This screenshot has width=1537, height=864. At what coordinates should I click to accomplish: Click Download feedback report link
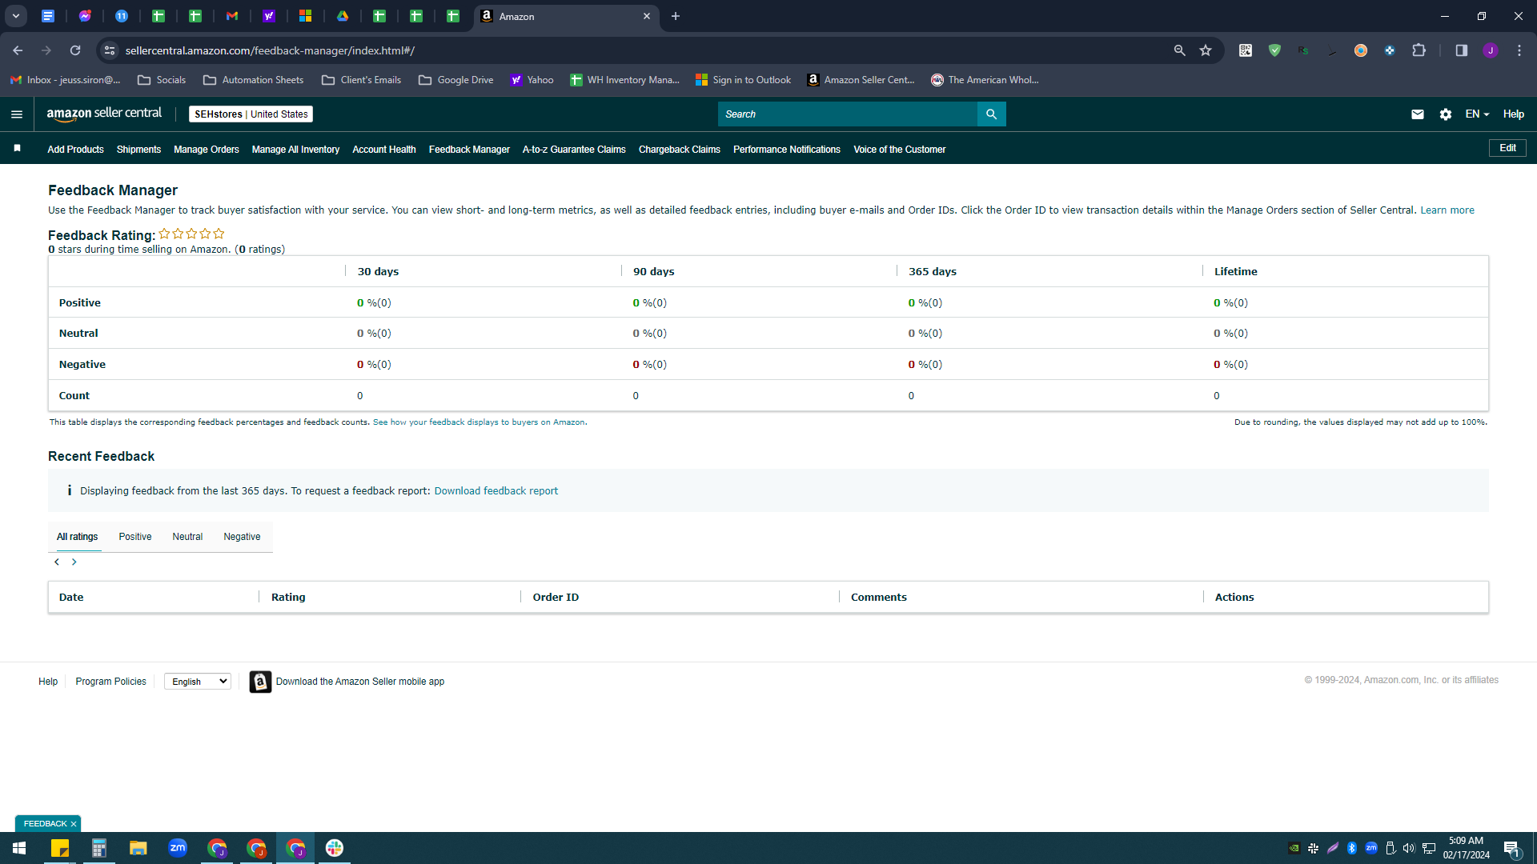pos(496,491)
